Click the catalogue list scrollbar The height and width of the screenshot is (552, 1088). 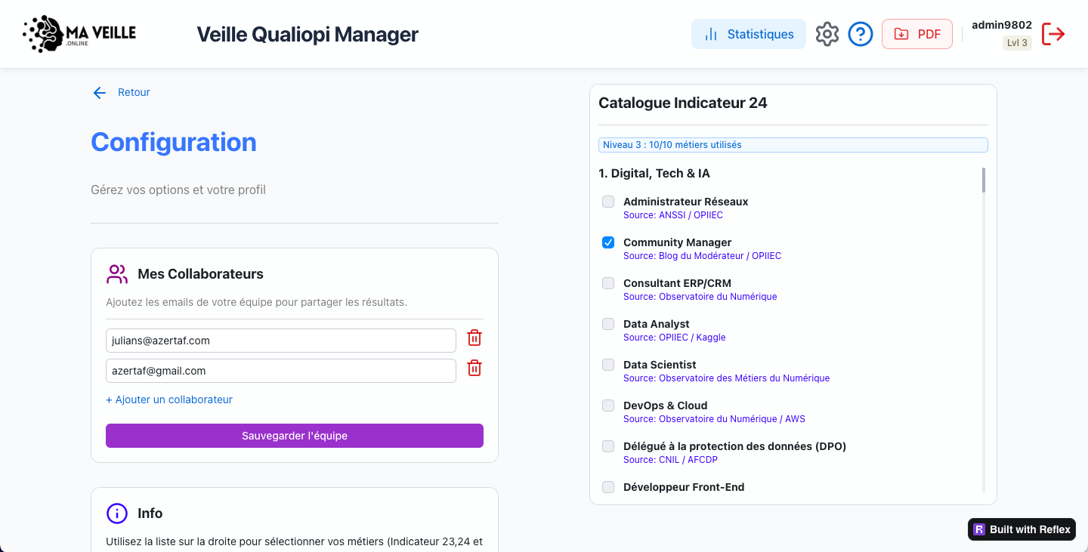click(x=984, y=181)
